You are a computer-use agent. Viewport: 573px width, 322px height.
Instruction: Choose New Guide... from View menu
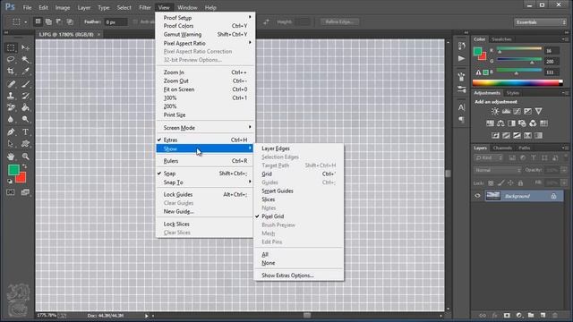click(x=205, y=211)
